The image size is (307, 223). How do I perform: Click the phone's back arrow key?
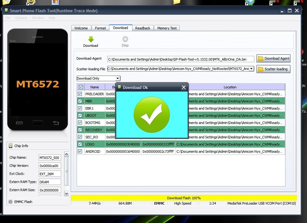click(x=56, y=123)
